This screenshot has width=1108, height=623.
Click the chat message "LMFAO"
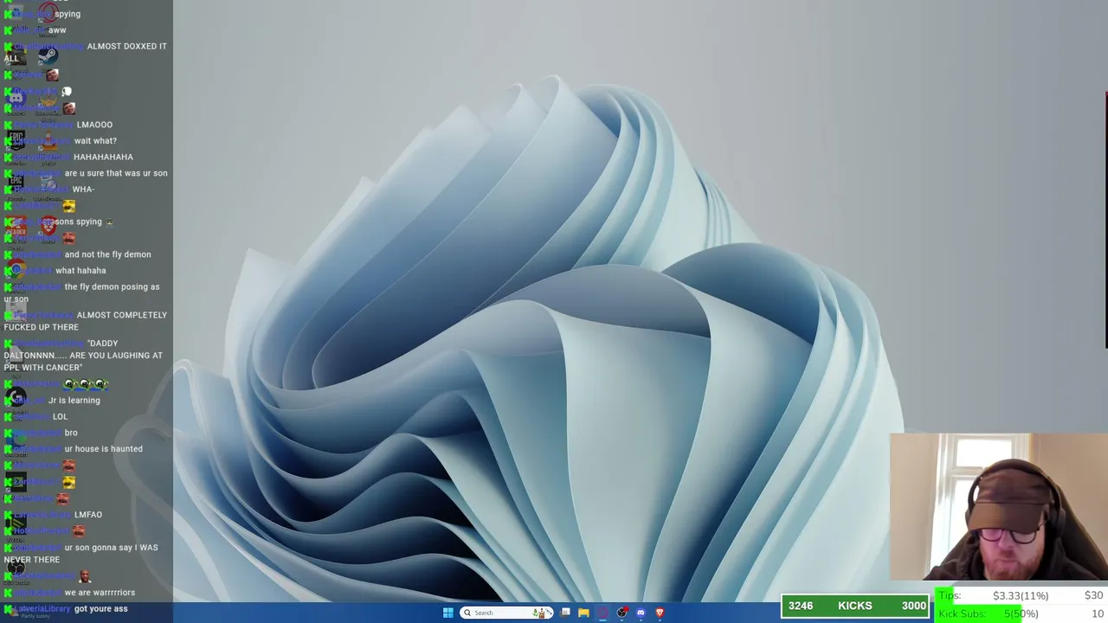(88, 515)
